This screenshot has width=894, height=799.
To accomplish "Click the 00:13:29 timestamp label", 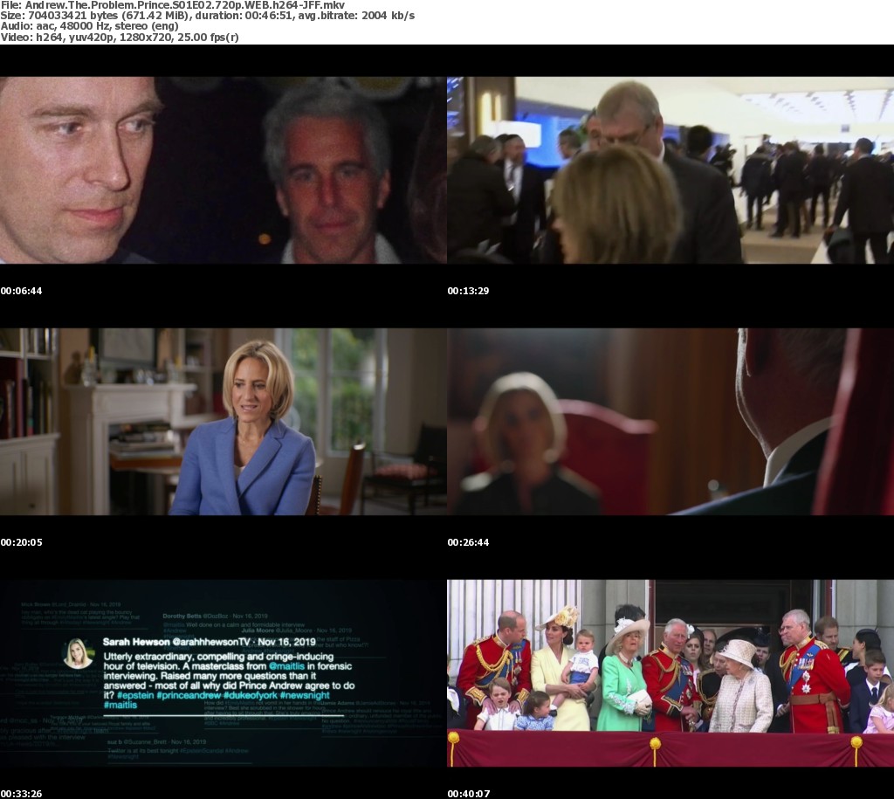I will click(x=468, y=291).
